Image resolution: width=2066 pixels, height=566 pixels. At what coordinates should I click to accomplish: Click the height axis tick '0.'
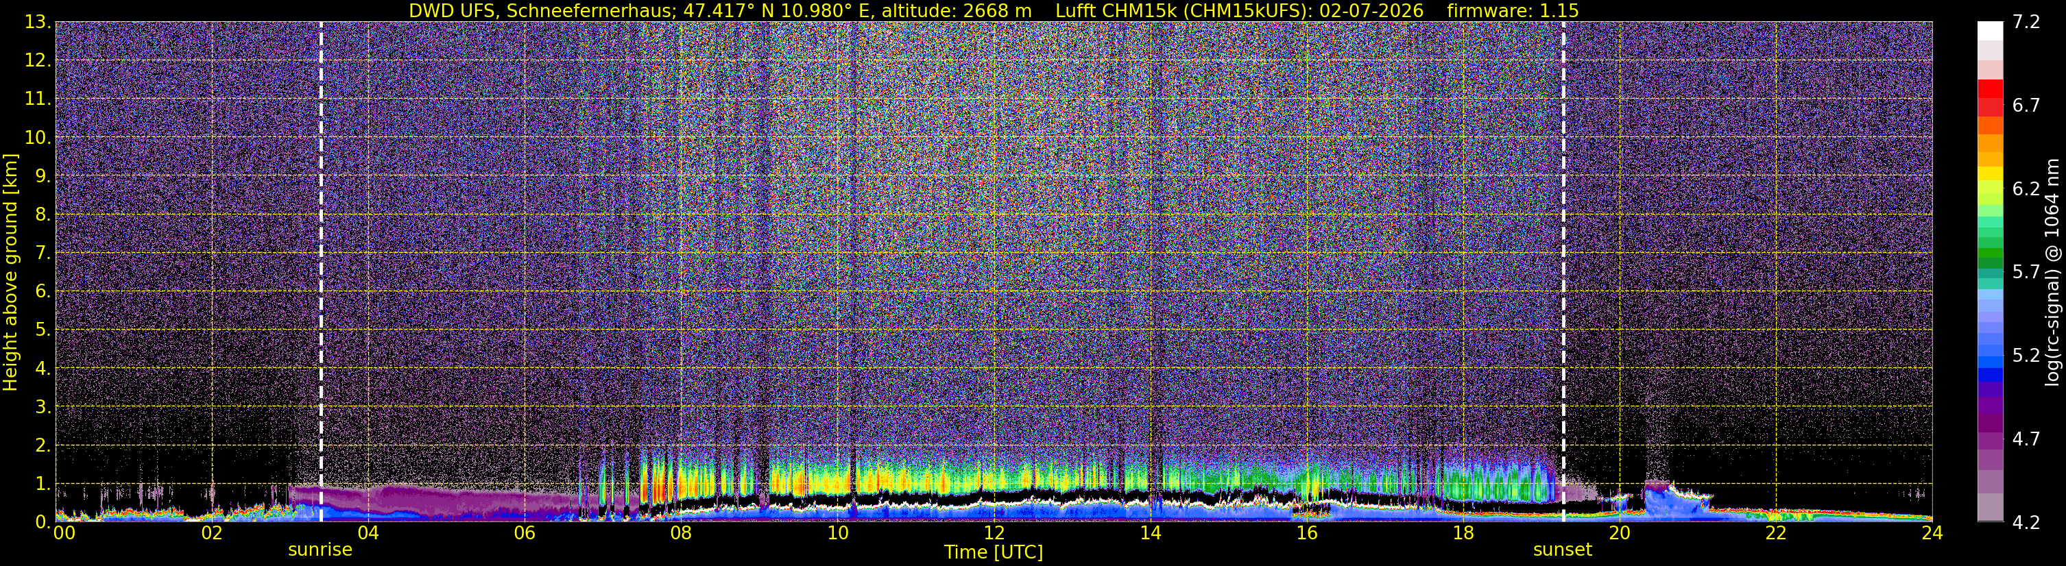(x=43, y=522)
